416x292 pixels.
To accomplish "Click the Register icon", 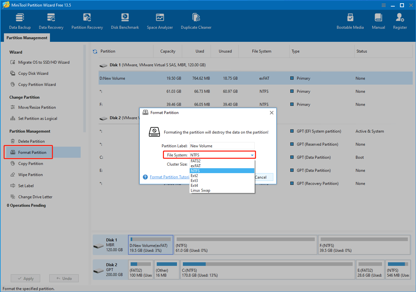I will tap(400, 21).
